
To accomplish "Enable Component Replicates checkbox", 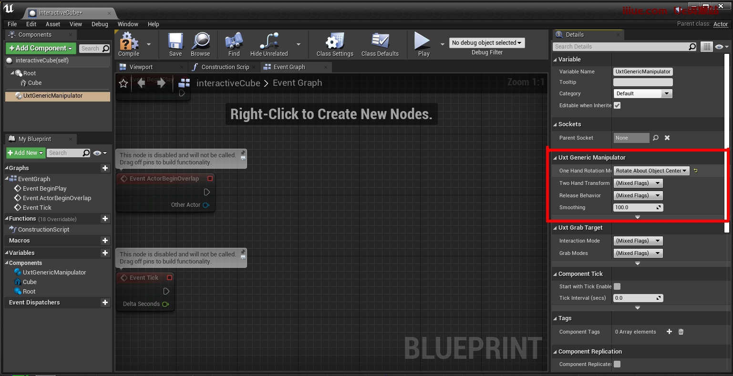I will tap(617, 364).
